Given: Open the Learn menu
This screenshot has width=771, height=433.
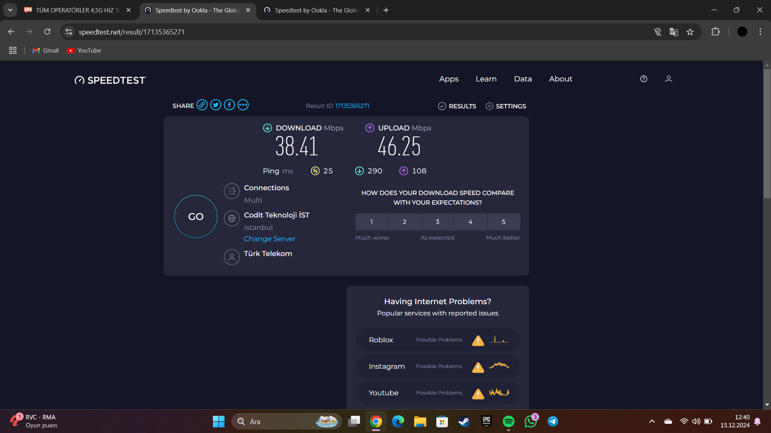Looking at the screenshot, I should point(486,79).
